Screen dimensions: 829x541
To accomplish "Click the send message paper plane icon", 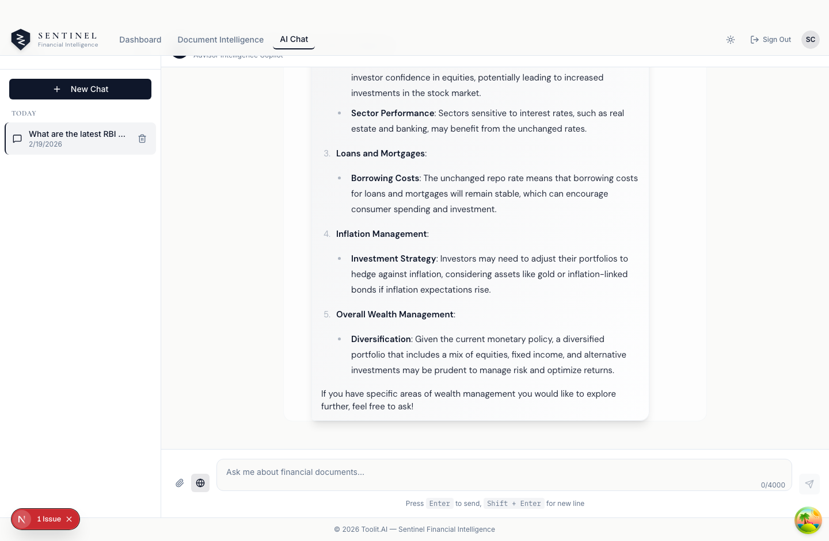I will coord(809,484).
